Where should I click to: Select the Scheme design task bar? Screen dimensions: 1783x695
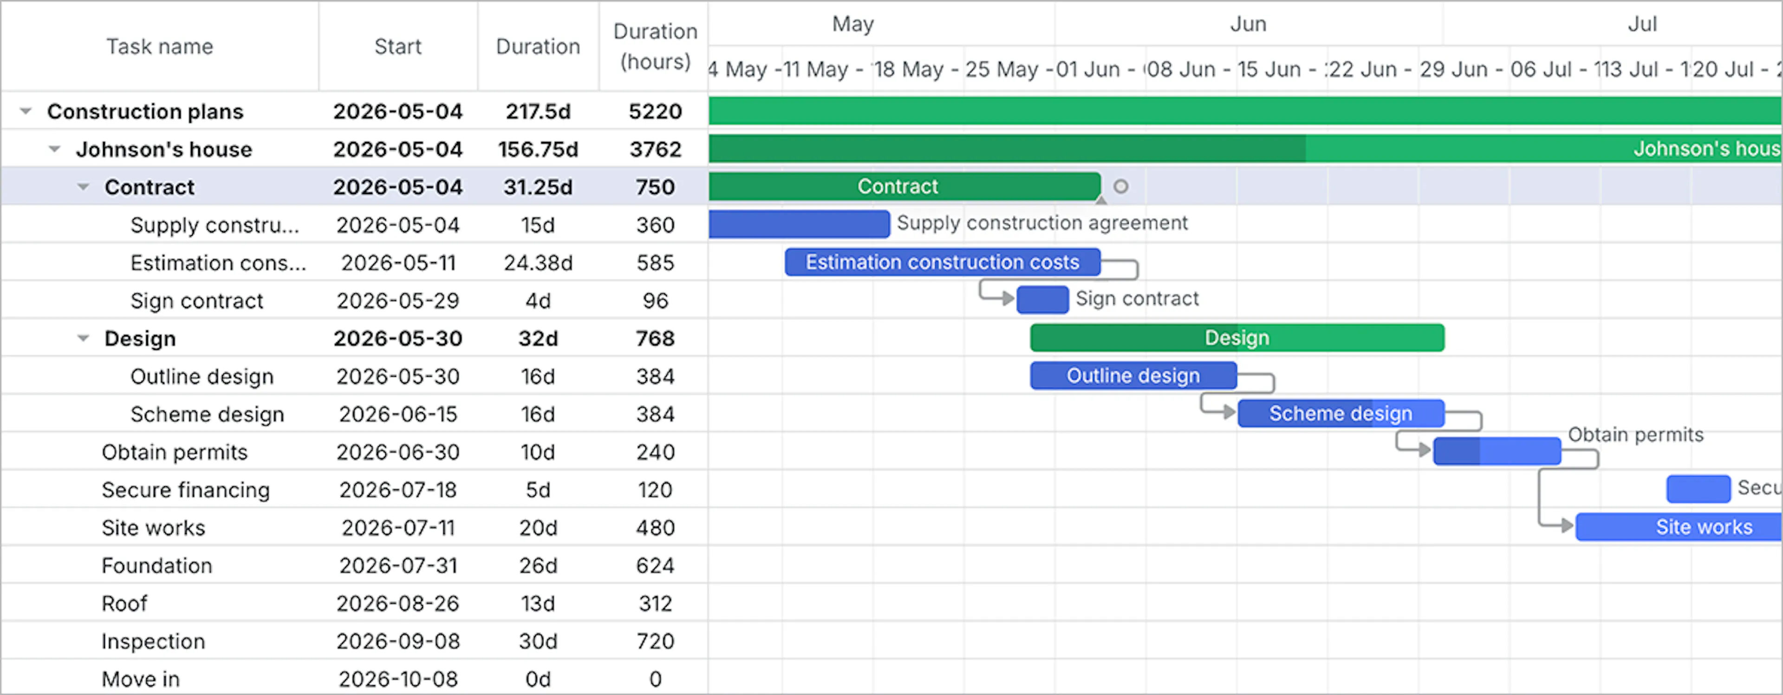click(1341, 413)
